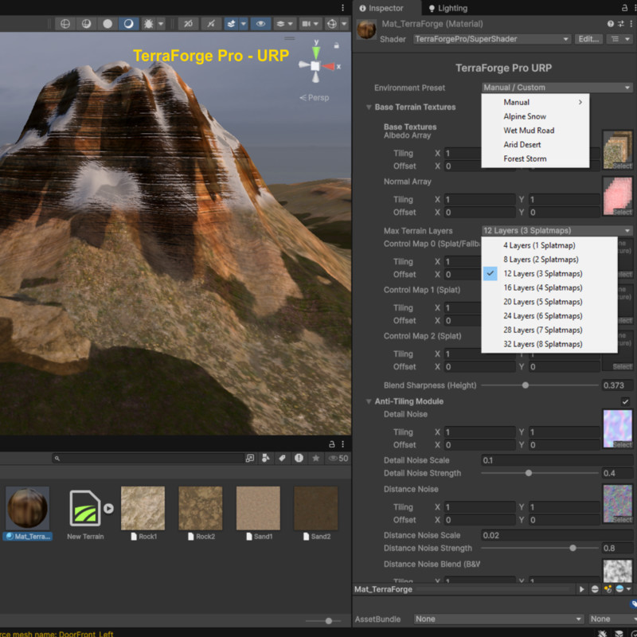This screenshot has height=637, width=637.
Task: Collapse Anti-Tiling Module section
Action: point(369,401)
